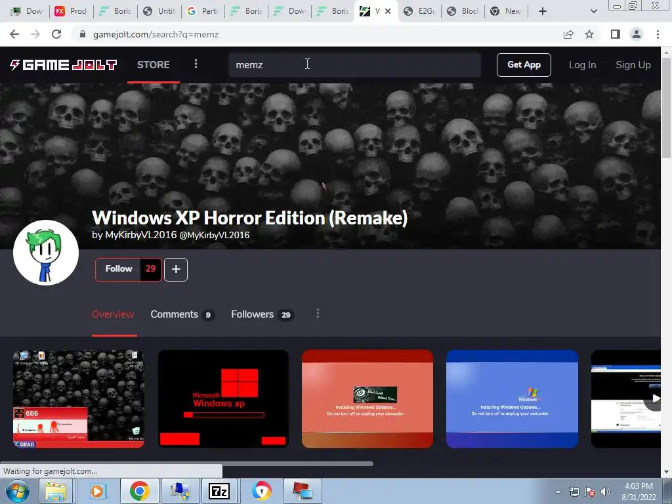Screen dimensions: 672x504
Task: Click the volume speaker tray icon
Action: [605, 492]
